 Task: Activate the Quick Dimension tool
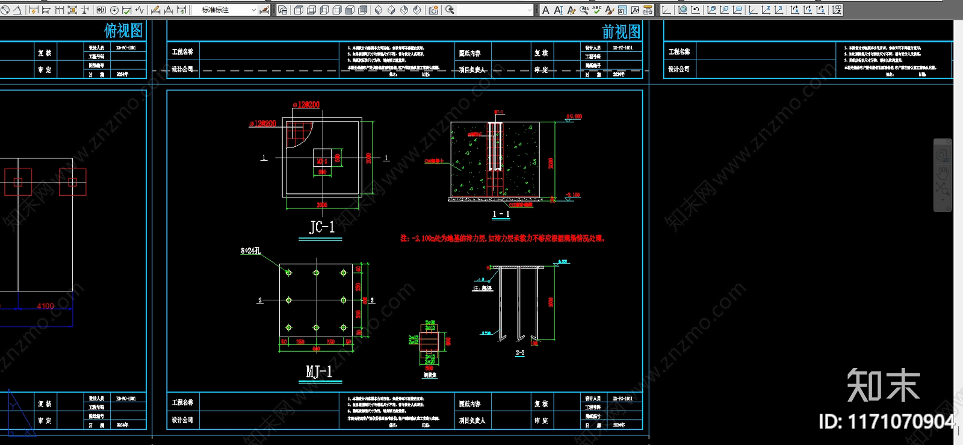click(x=34, y=10)
